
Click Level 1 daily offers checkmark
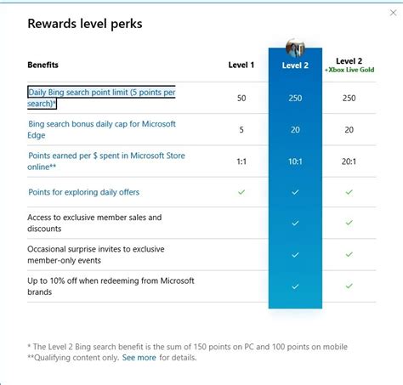(241, 192)
